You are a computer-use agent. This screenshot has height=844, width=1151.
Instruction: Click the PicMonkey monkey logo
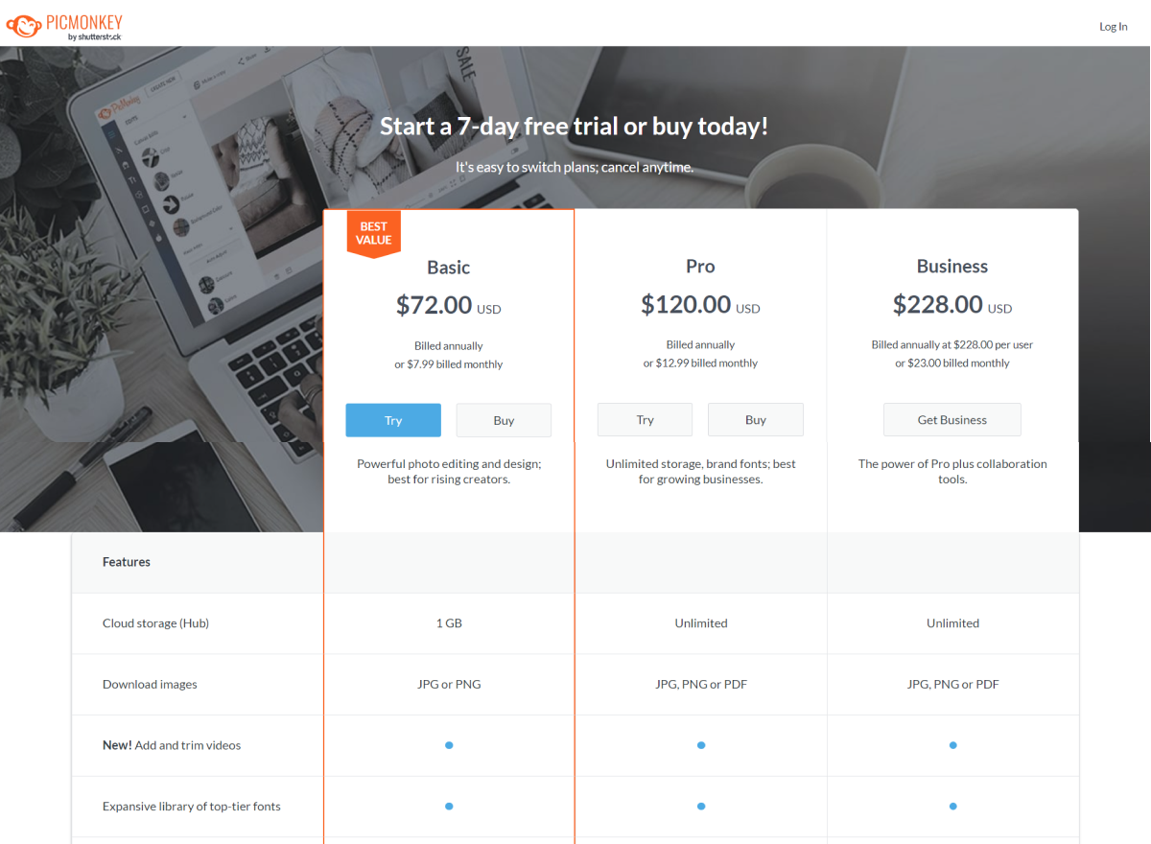click(24, 26)
